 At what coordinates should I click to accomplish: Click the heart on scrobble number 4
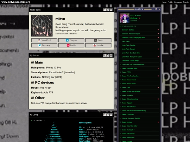pyautogui.click(x=158, y=41)
